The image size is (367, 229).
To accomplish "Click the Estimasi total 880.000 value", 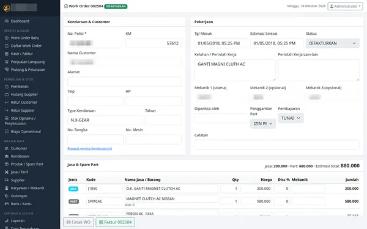I will tap(350, 165).
